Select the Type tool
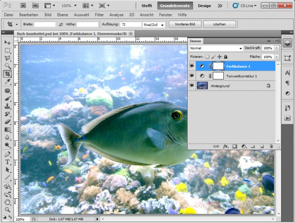This screenshot has height=223, width=295. pos(7,162)
